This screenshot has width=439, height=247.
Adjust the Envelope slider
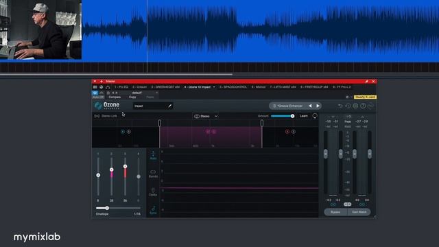pos(118,208)
